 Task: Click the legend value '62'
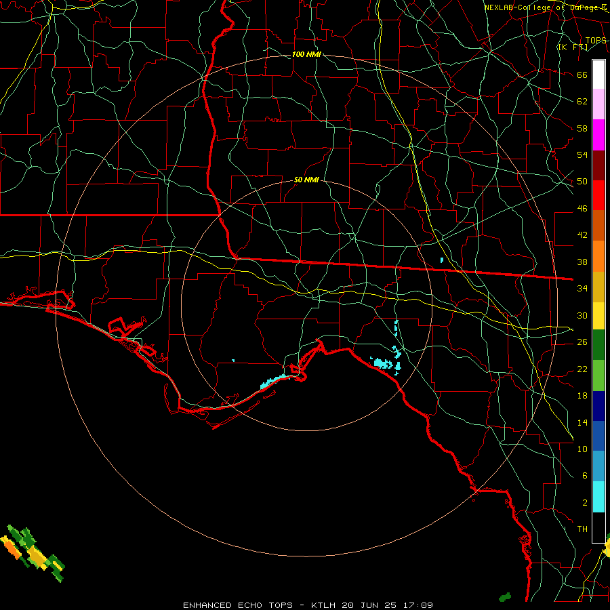582,102
